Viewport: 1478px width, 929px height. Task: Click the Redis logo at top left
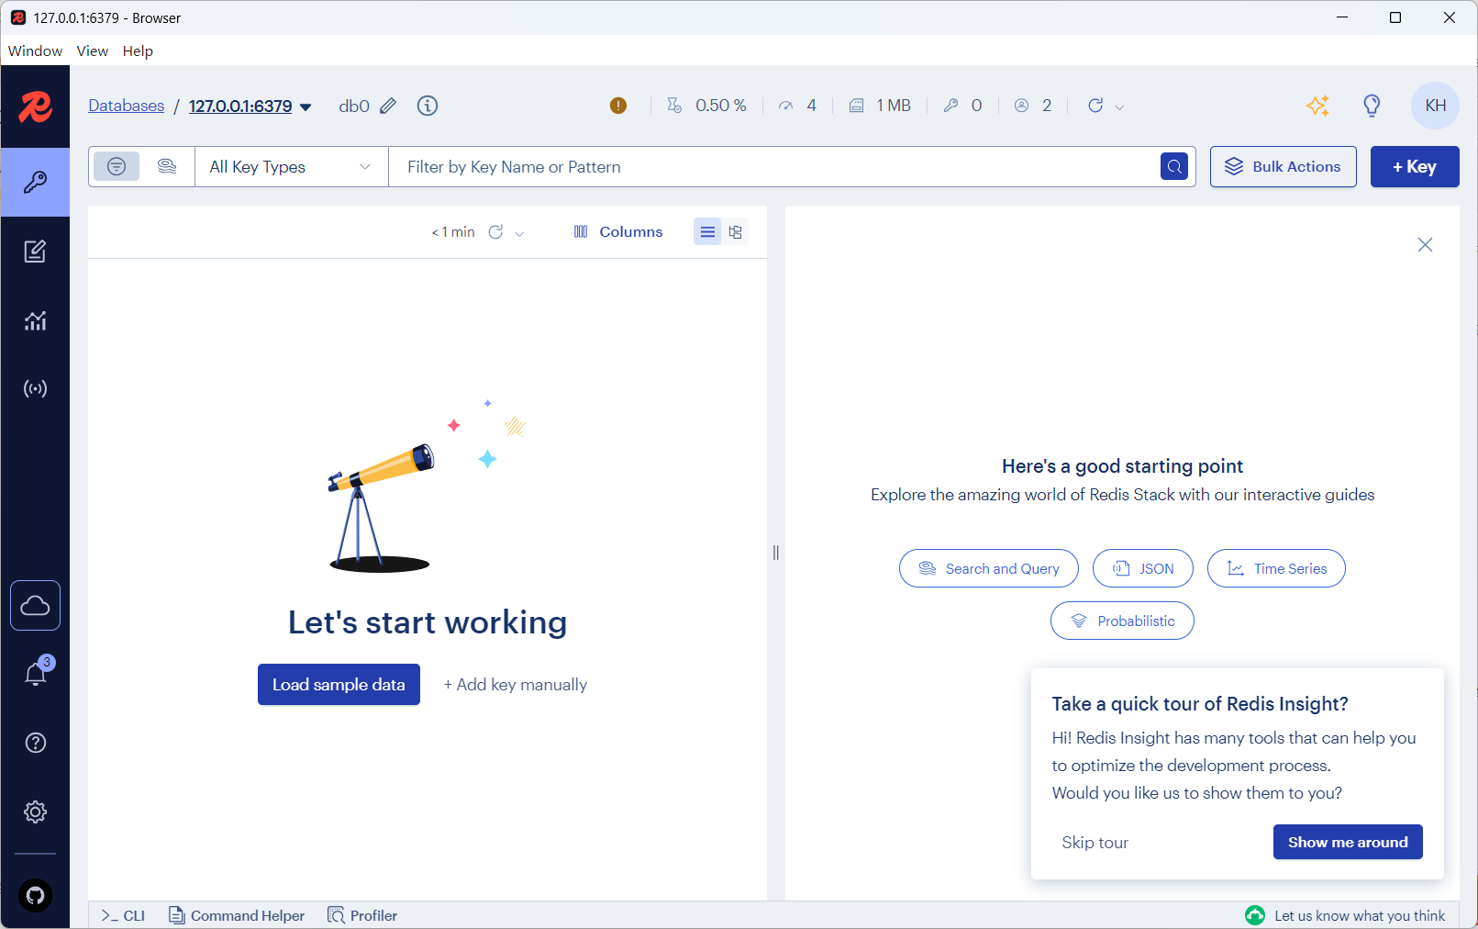[35, 106]
